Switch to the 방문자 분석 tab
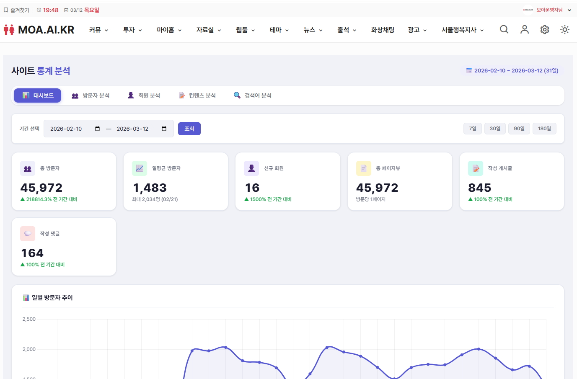Image resolution: width=577 pixels, height=379 pixels. [91, 95]
